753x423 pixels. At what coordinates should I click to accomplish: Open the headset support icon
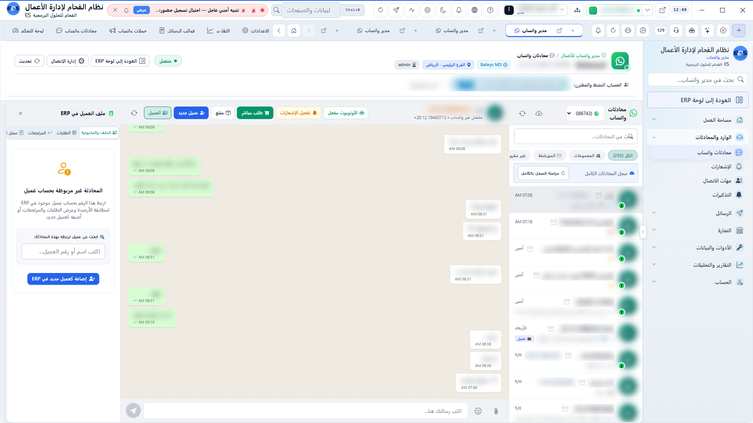(676, 30)
